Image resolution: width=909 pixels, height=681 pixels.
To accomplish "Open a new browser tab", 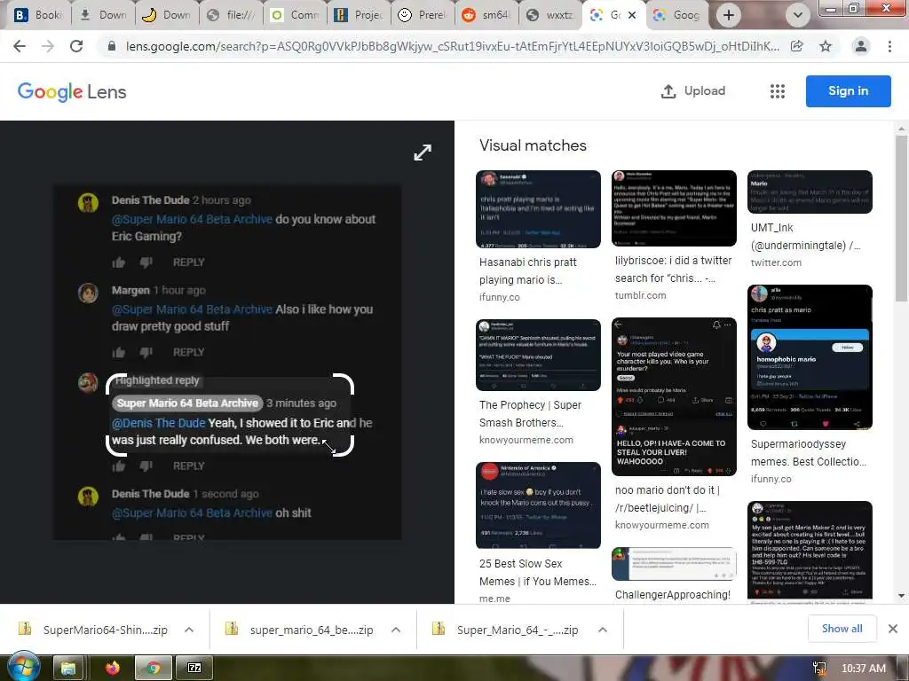I will coord(729,15).
